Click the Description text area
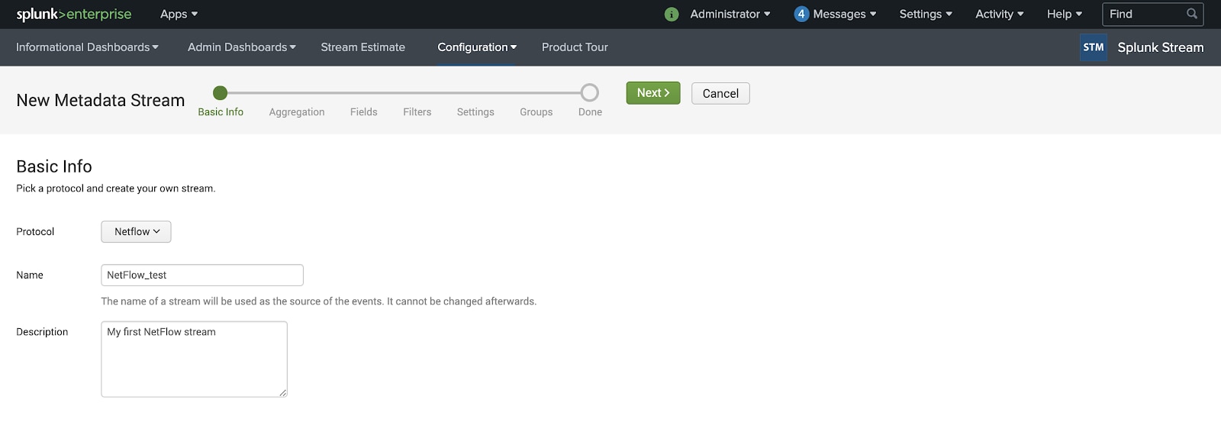Viewport: 1221px width, 422px height. click(x=194, y=359)
